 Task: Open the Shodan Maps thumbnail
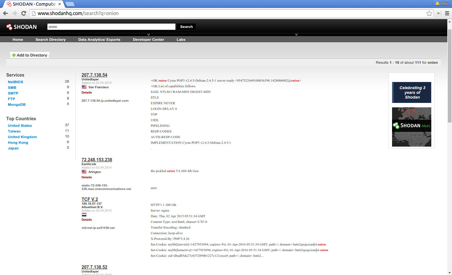(412, 127)
